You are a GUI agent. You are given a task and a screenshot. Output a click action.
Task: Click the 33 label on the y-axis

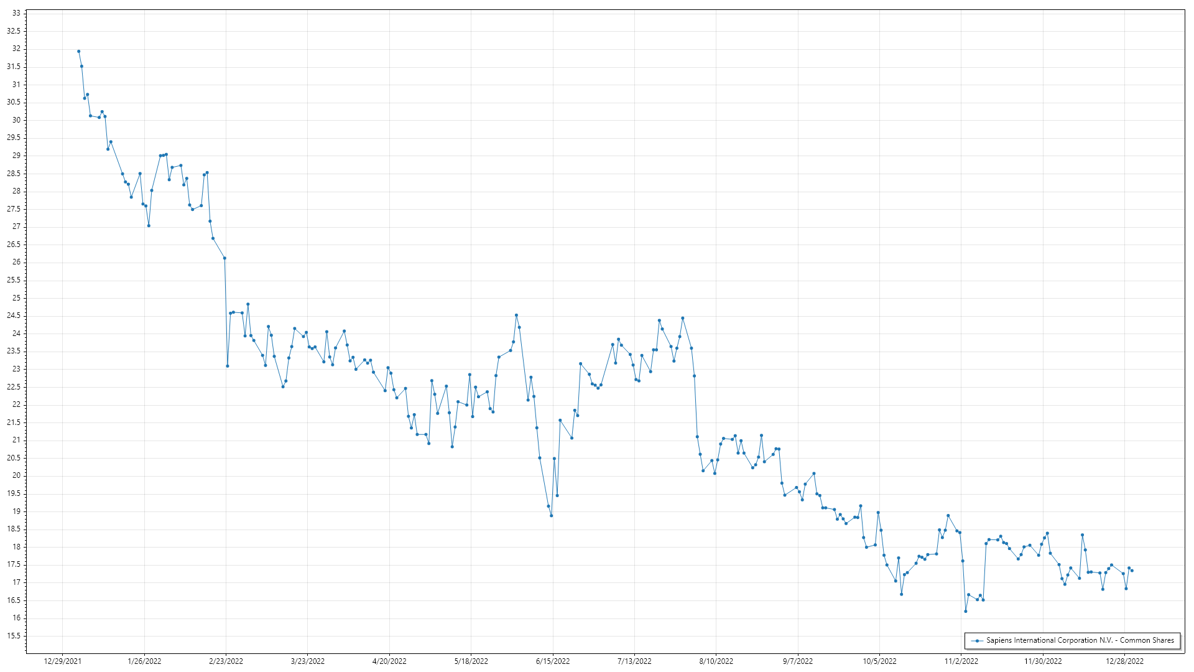click(16, 13)
